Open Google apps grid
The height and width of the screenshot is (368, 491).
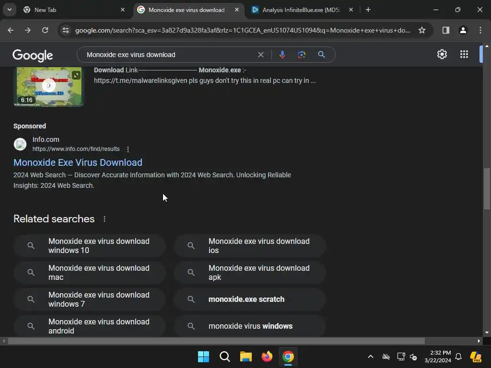464,55
